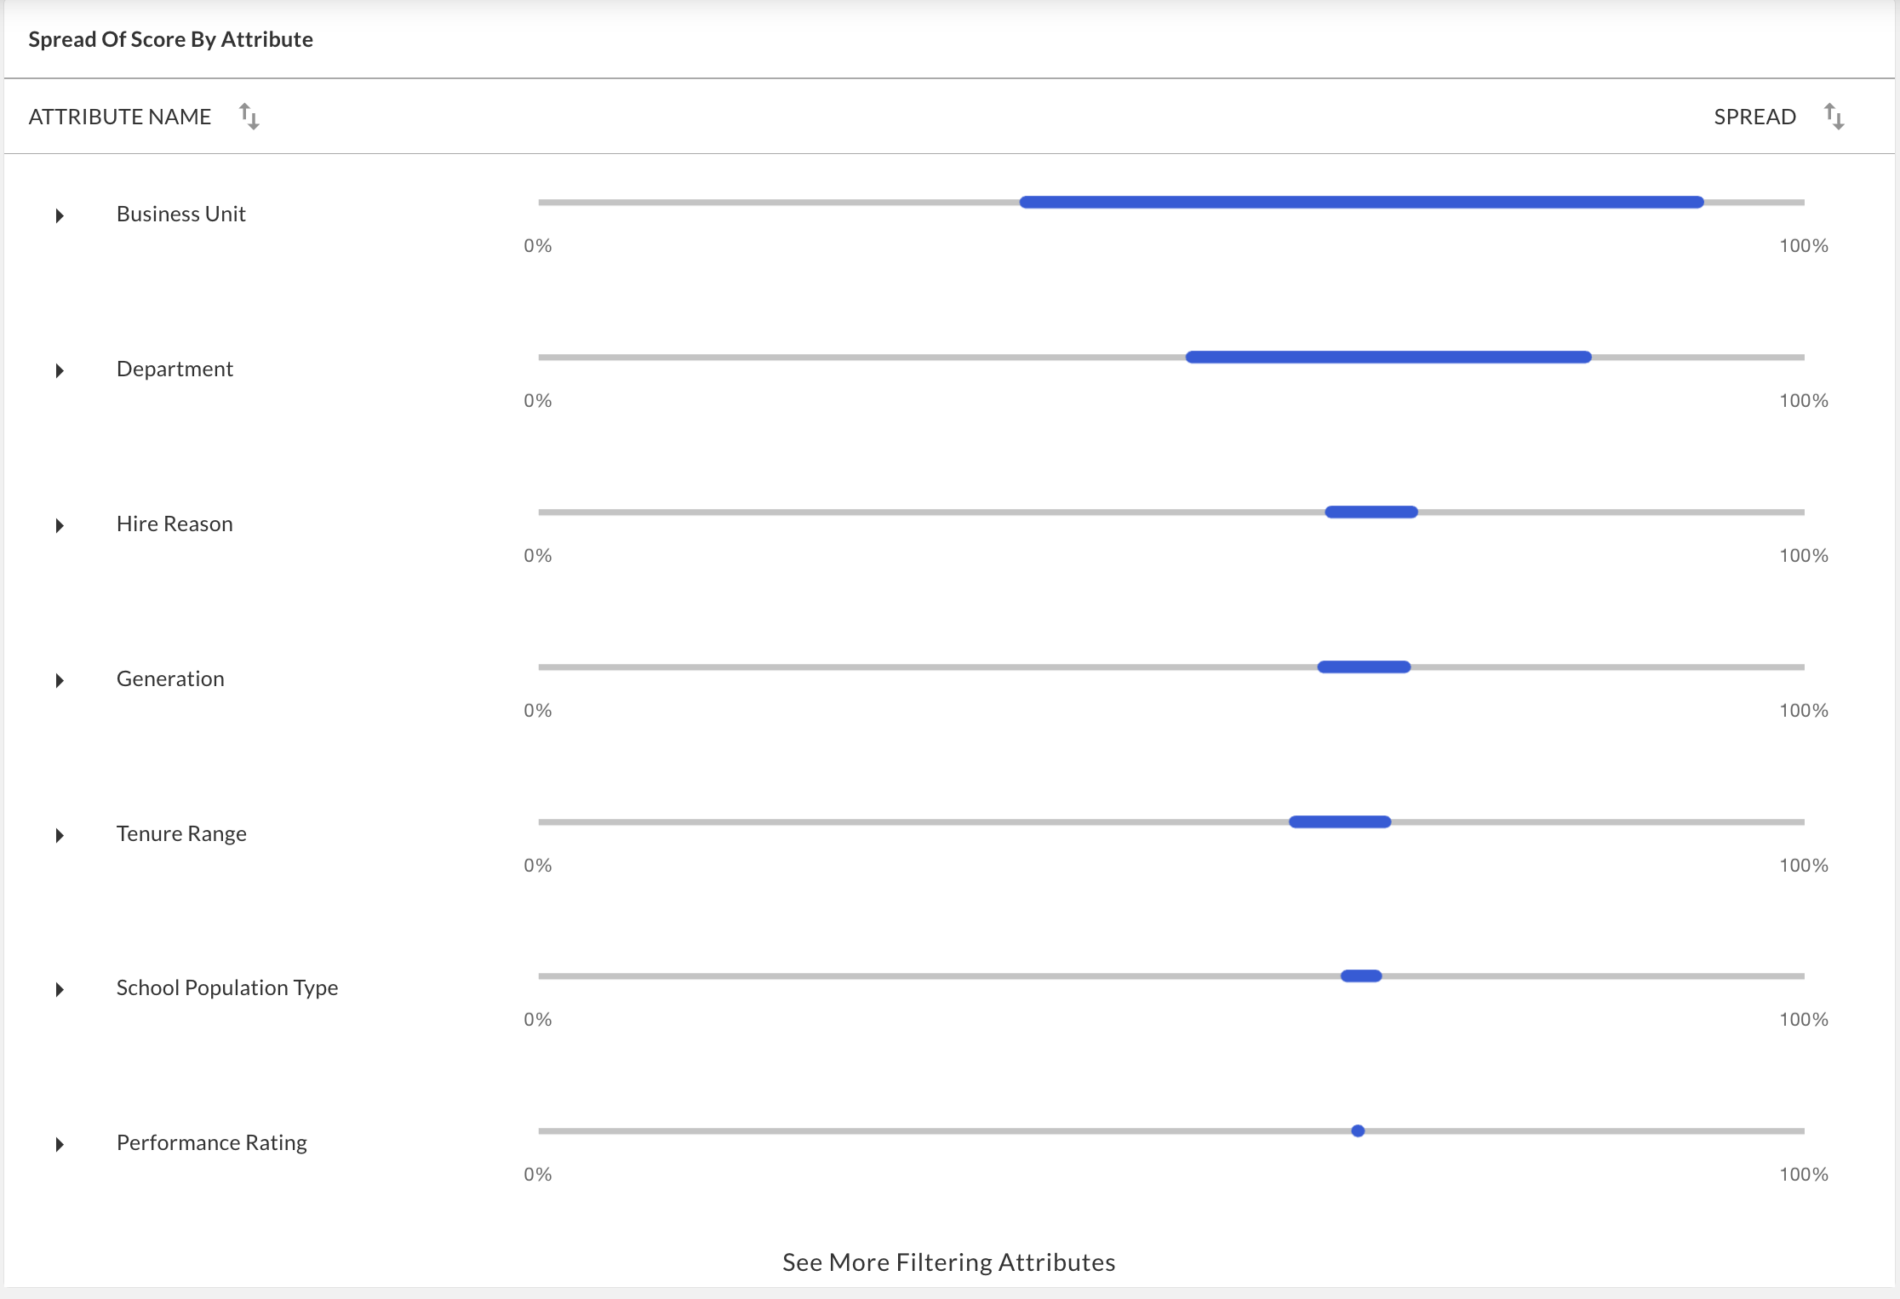Expand the Hire Reason row
Image resolution: width=1900 pixels, height=1299 pixels.
[60, 525]
